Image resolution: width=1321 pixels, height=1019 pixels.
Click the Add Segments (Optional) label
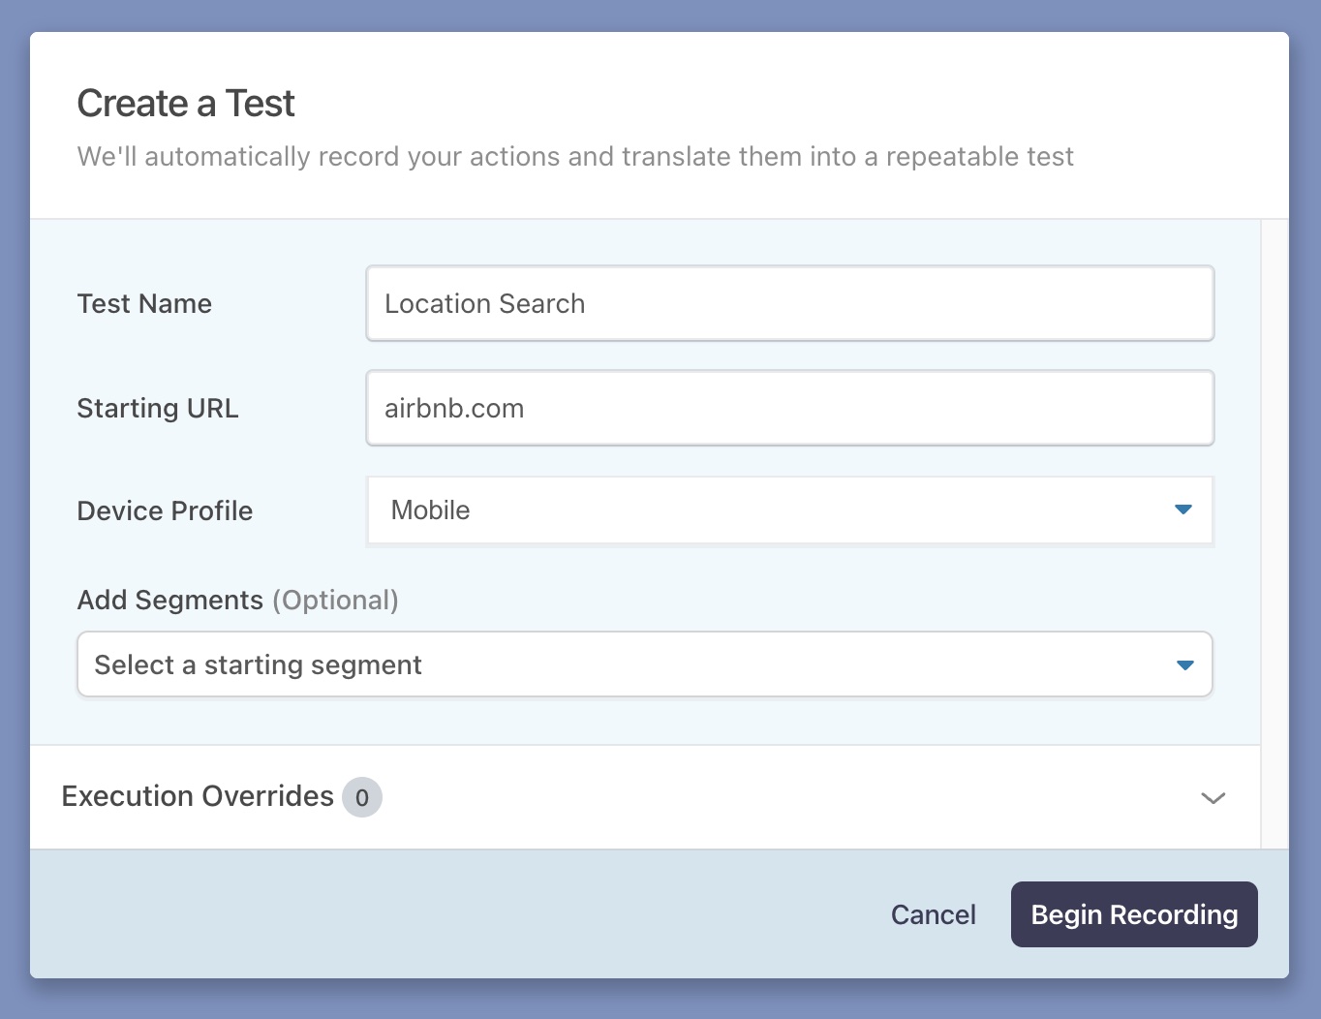[237, 600]
